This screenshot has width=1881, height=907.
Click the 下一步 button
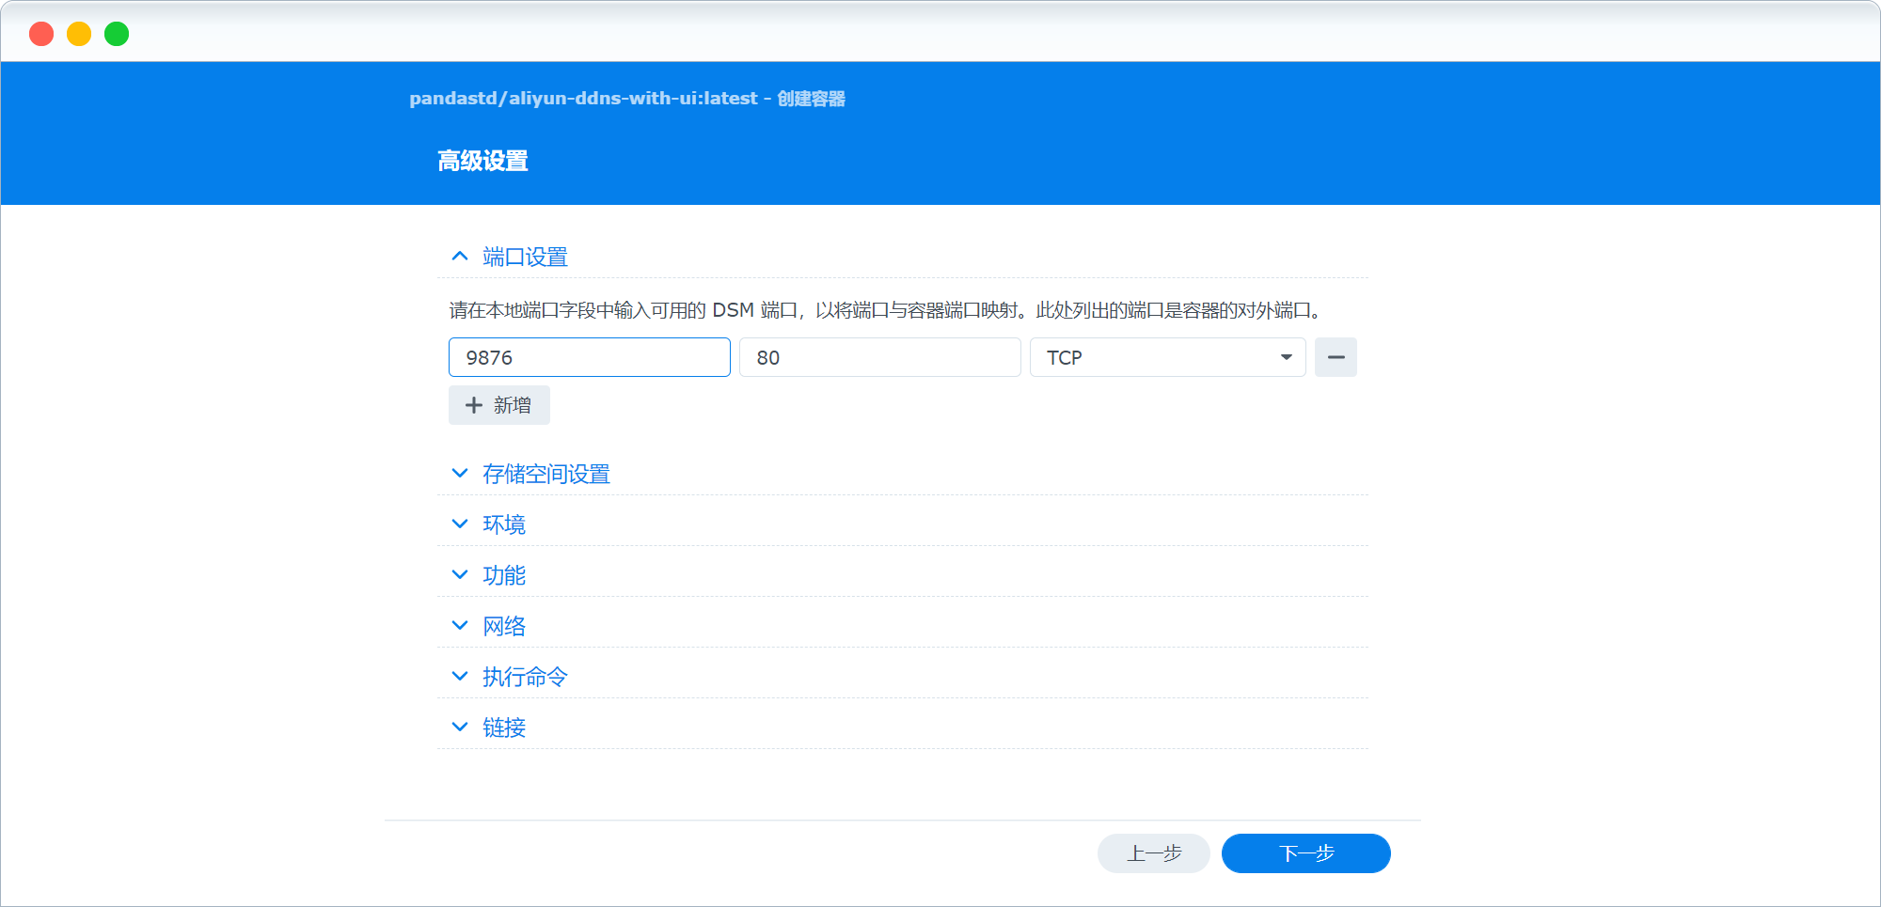(1305, 852)
